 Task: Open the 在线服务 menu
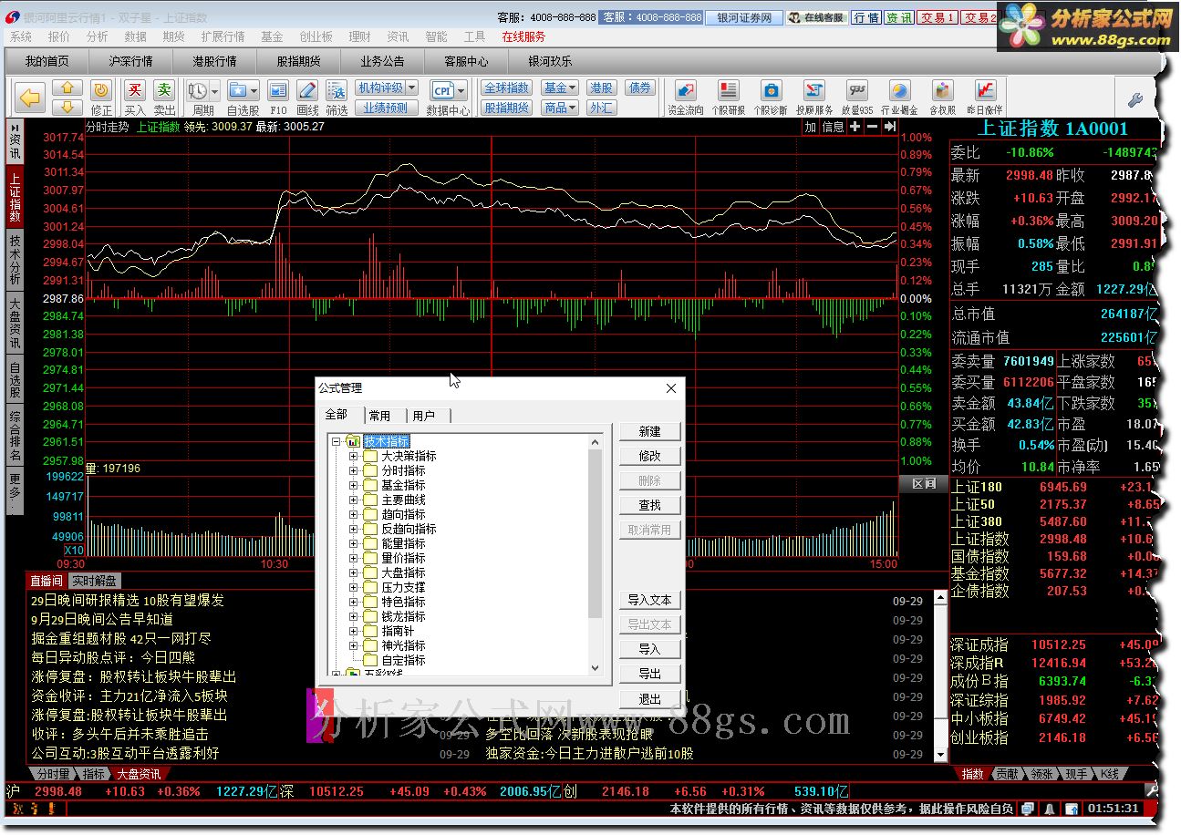coord(523,36)
